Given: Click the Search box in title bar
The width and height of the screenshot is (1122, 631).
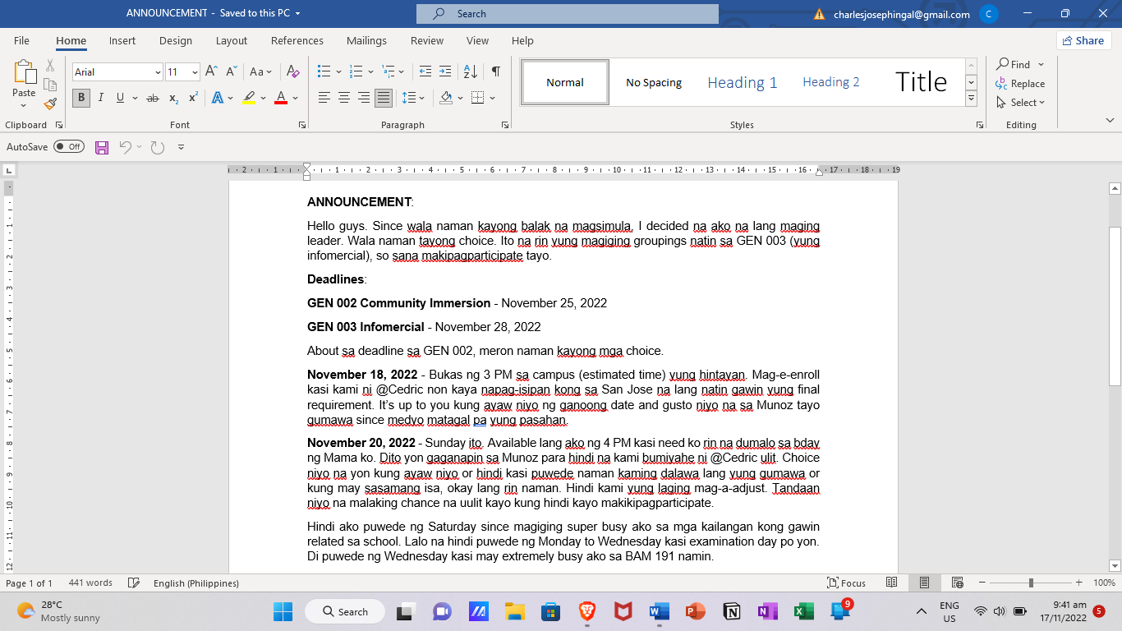Looking at the screenshot, I should 568,14.
